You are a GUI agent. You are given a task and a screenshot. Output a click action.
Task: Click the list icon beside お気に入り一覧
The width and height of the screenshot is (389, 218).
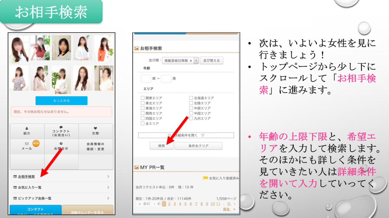pyautogui.click(x=15, y=188)
